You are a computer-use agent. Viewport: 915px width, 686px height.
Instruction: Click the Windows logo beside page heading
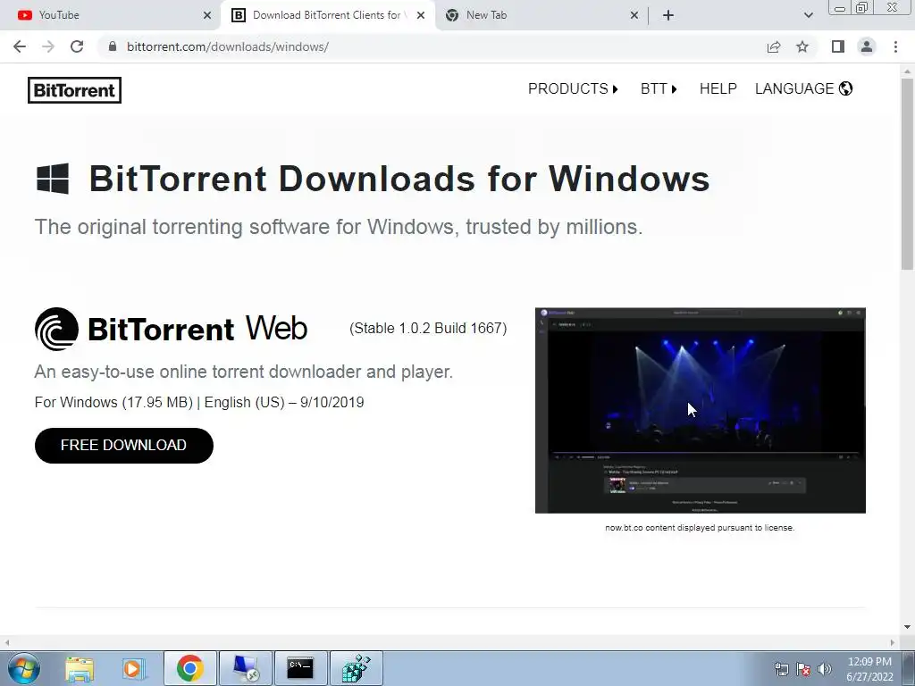(x=53, y=179)
